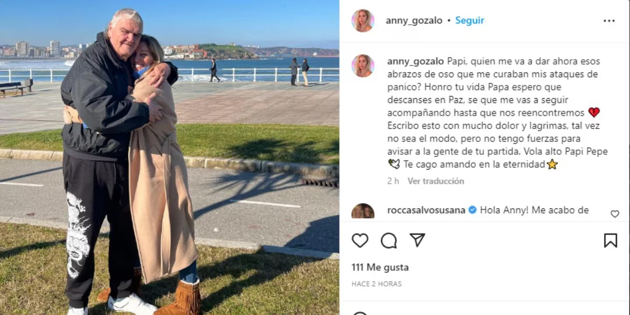Image resolution: width=630 pixels, height=315 pixels.
Task: Open roccasalvosusana commenter profile picture
Action: click(x=363, y=211)
